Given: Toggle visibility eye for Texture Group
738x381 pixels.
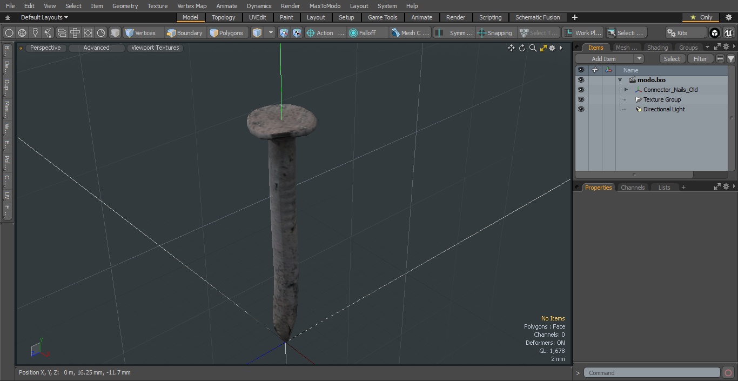Looking at the screenshot, I should [x=581, y=99].
